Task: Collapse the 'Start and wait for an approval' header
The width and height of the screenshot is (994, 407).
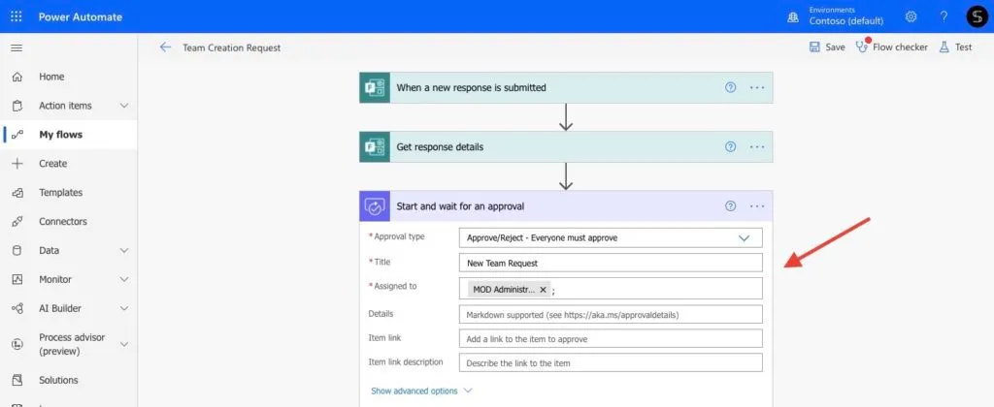Action: (x=566, y=206)
